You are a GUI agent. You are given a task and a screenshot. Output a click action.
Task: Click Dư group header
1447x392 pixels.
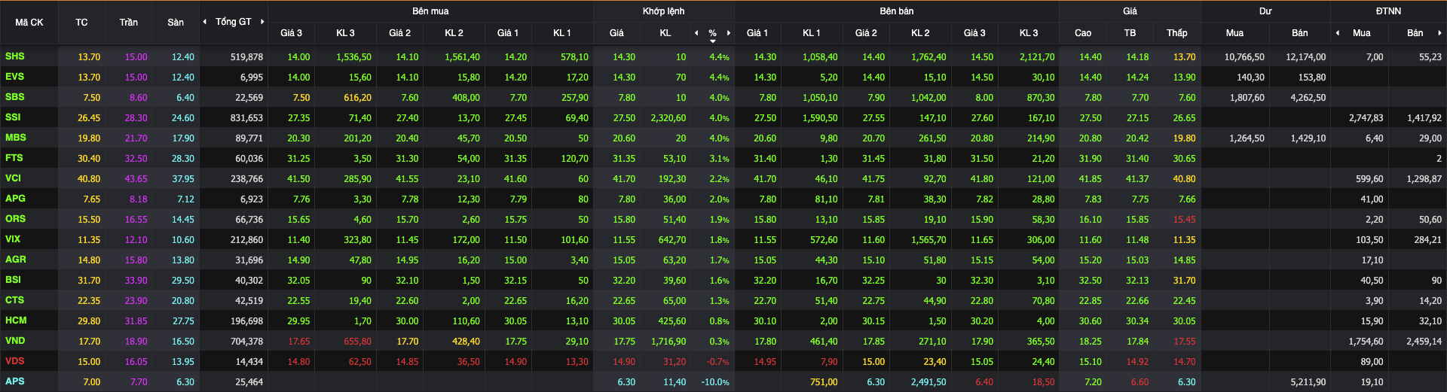click(x=1265, y=11)
